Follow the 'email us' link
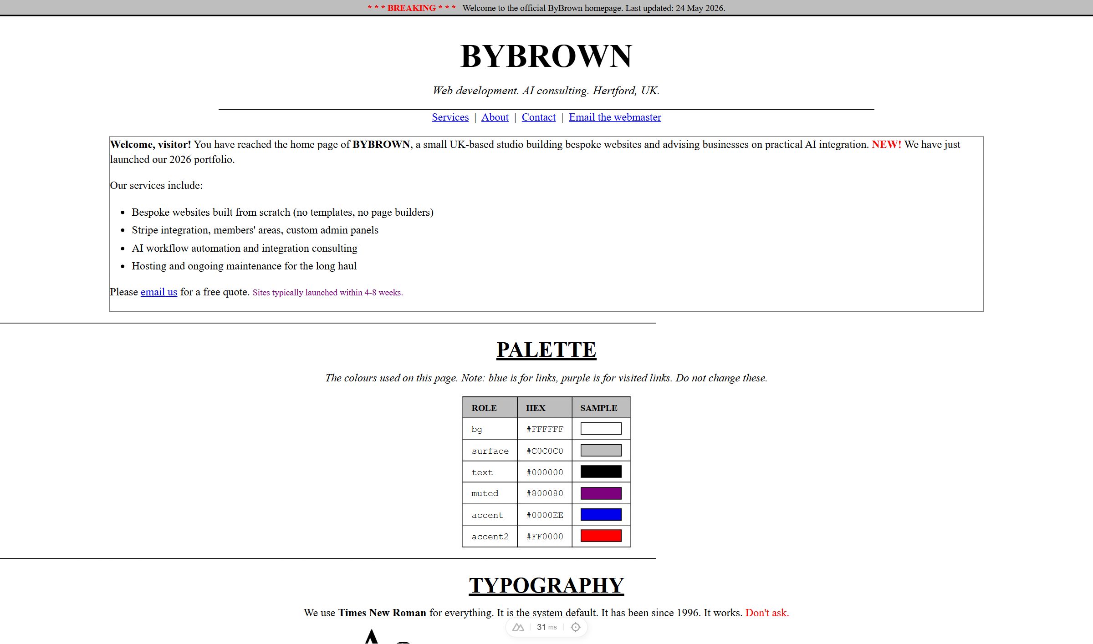 [158, 292]
